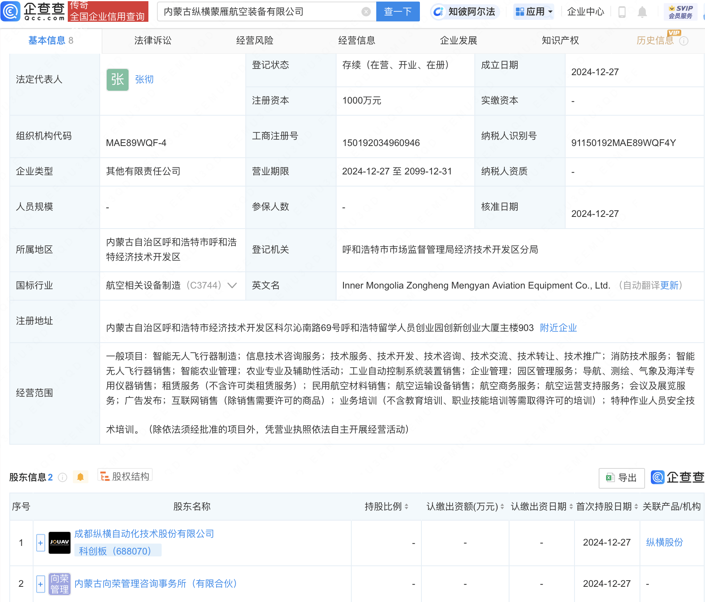Open notifications bell in header
The height and width of the screenshot is (602, 705).
[642, 12]
